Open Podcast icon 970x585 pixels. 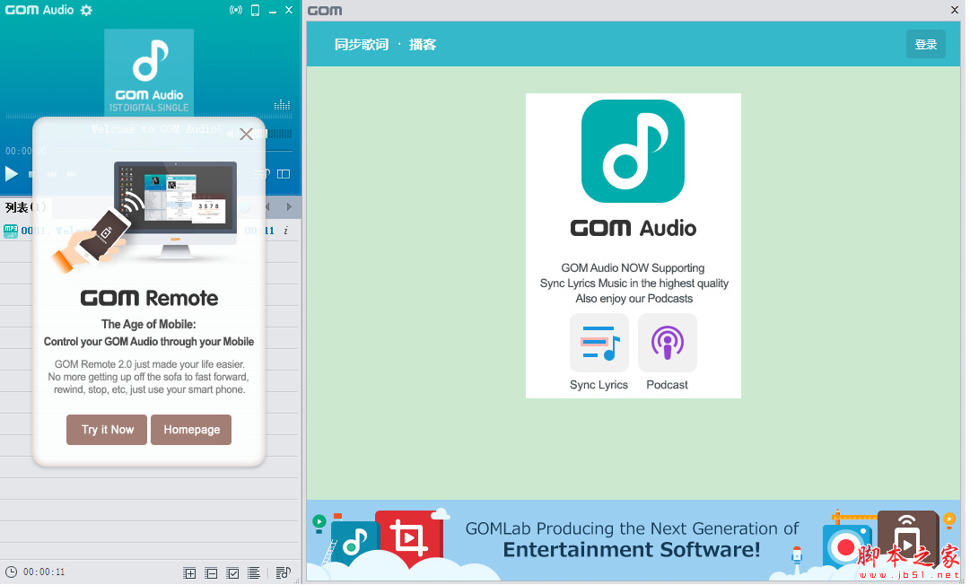pyautogui.click(x=667, y=343)
